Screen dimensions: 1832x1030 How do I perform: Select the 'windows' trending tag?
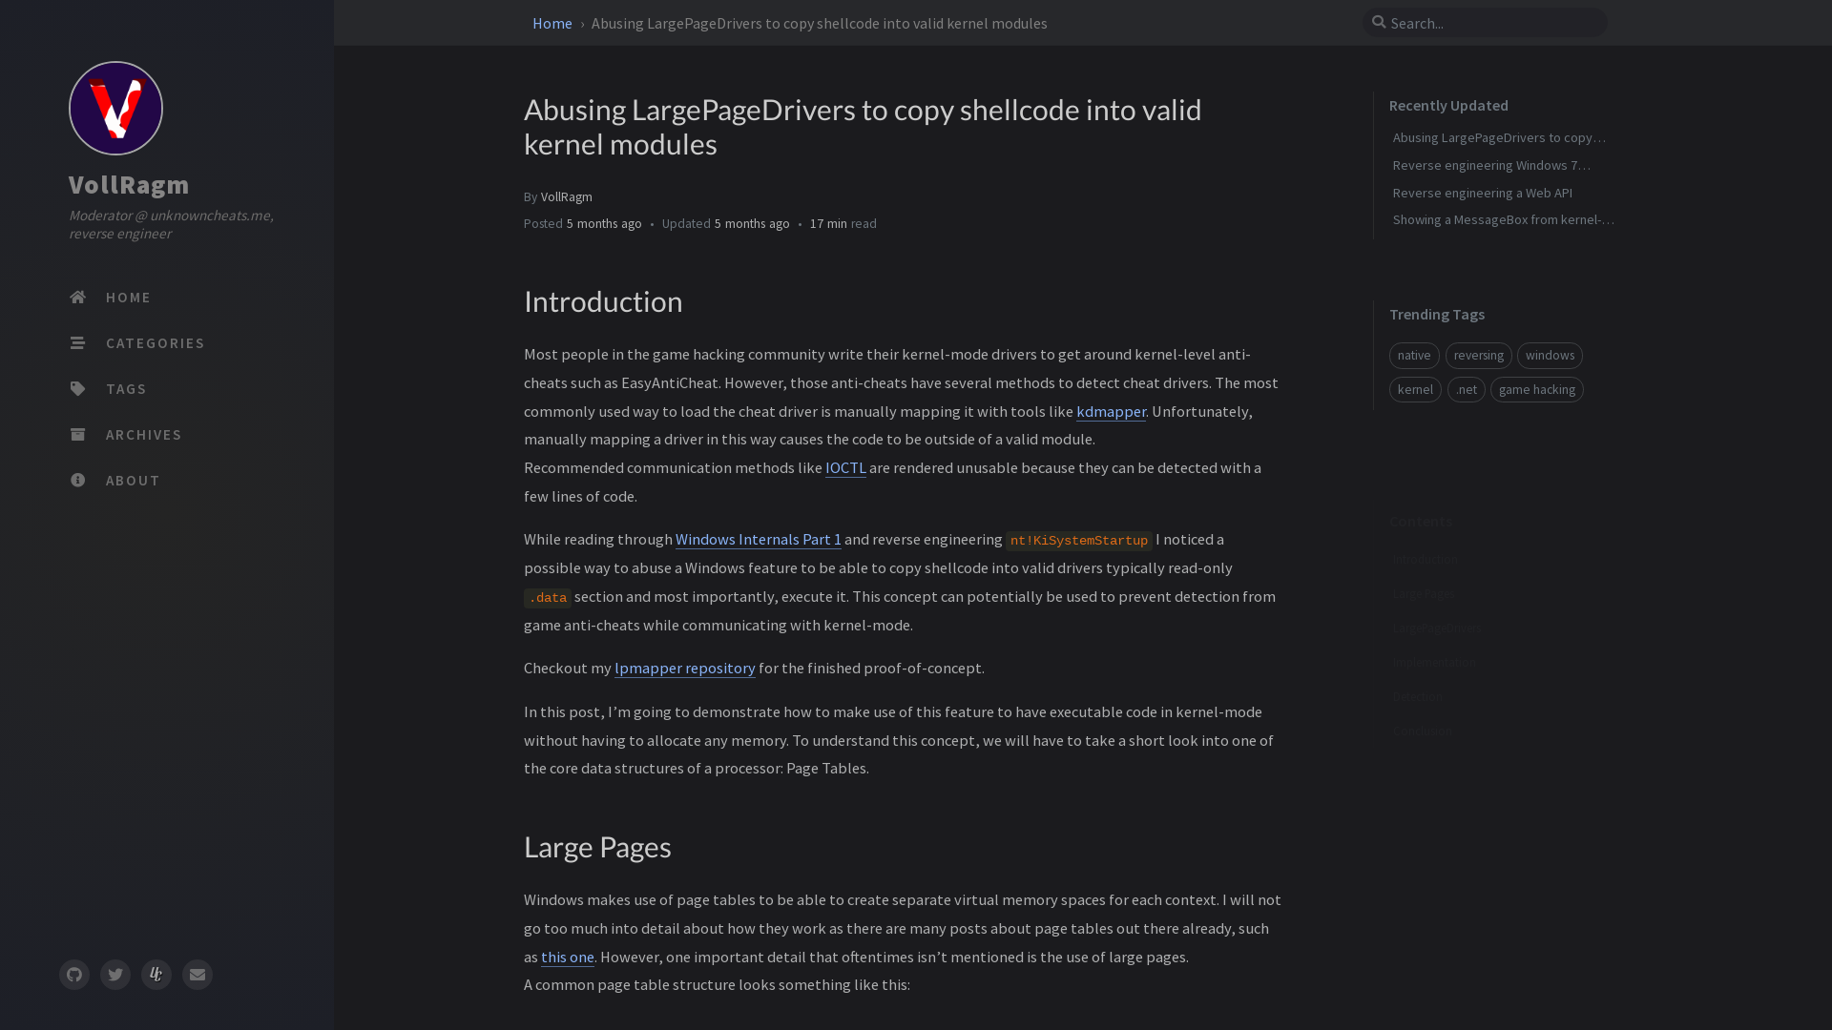[x=1550, y=356]
